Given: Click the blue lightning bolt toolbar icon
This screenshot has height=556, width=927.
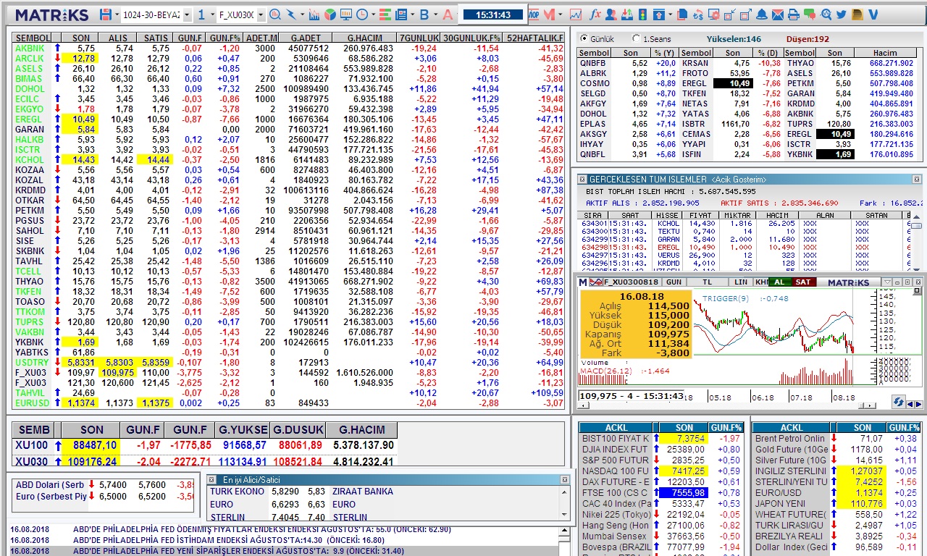Looking at the screenshot, I should click(291, 14).
